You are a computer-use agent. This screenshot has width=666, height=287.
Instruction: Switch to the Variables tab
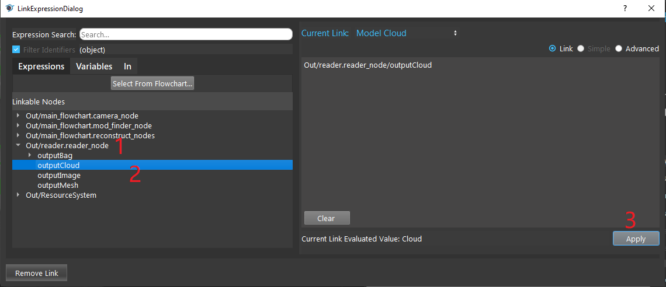tap(94, 66)
